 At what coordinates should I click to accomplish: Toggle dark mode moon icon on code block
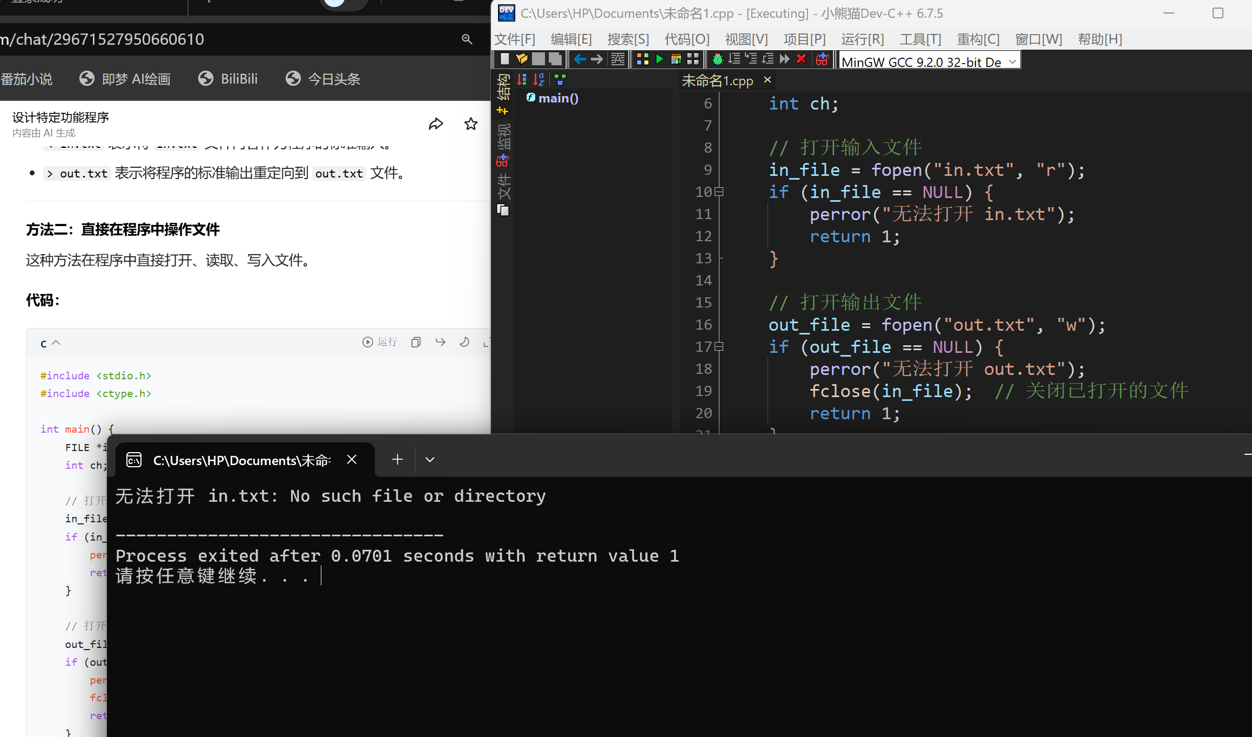pyautogui.click(x=464, y=342)
